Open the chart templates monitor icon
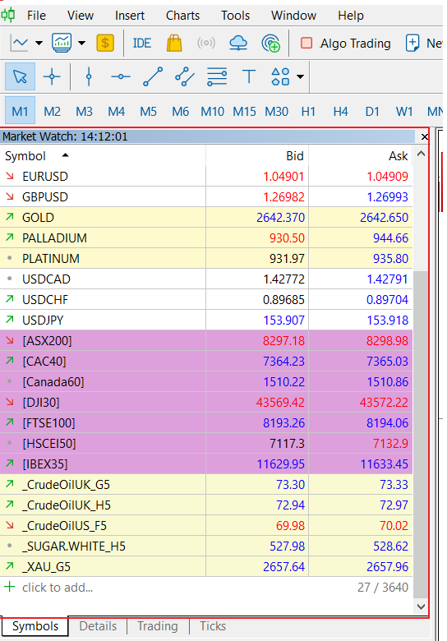 pyautogui.click(x=62, y=43)
